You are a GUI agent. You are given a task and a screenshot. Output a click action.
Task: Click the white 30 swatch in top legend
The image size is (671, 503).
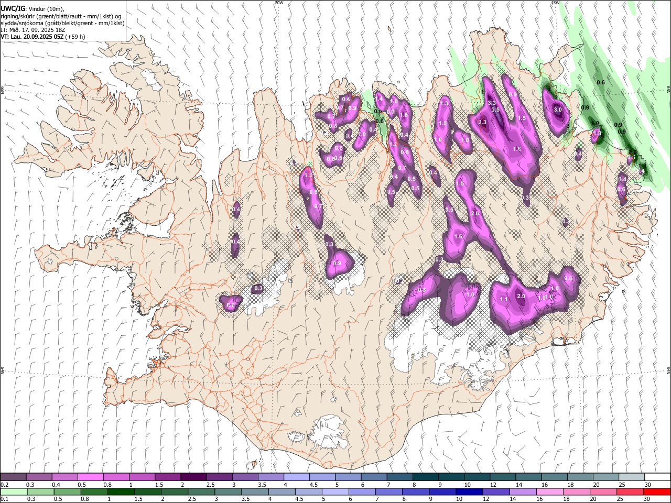click(658, 477)
